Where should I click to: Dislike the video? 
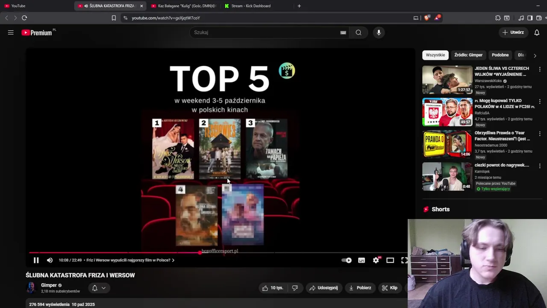click(x=295, y=288)
